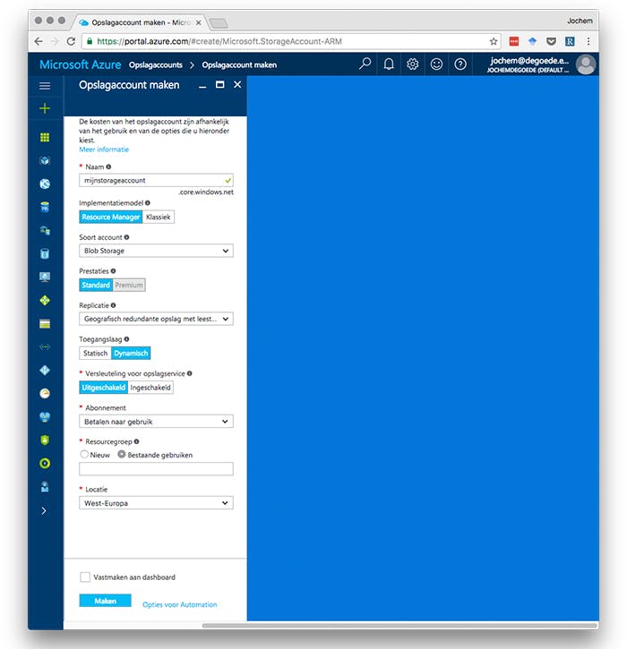Click Opslagaccounts breadcrumb
627x649 pixels.
pyautogui.click(x=156, y=65)
